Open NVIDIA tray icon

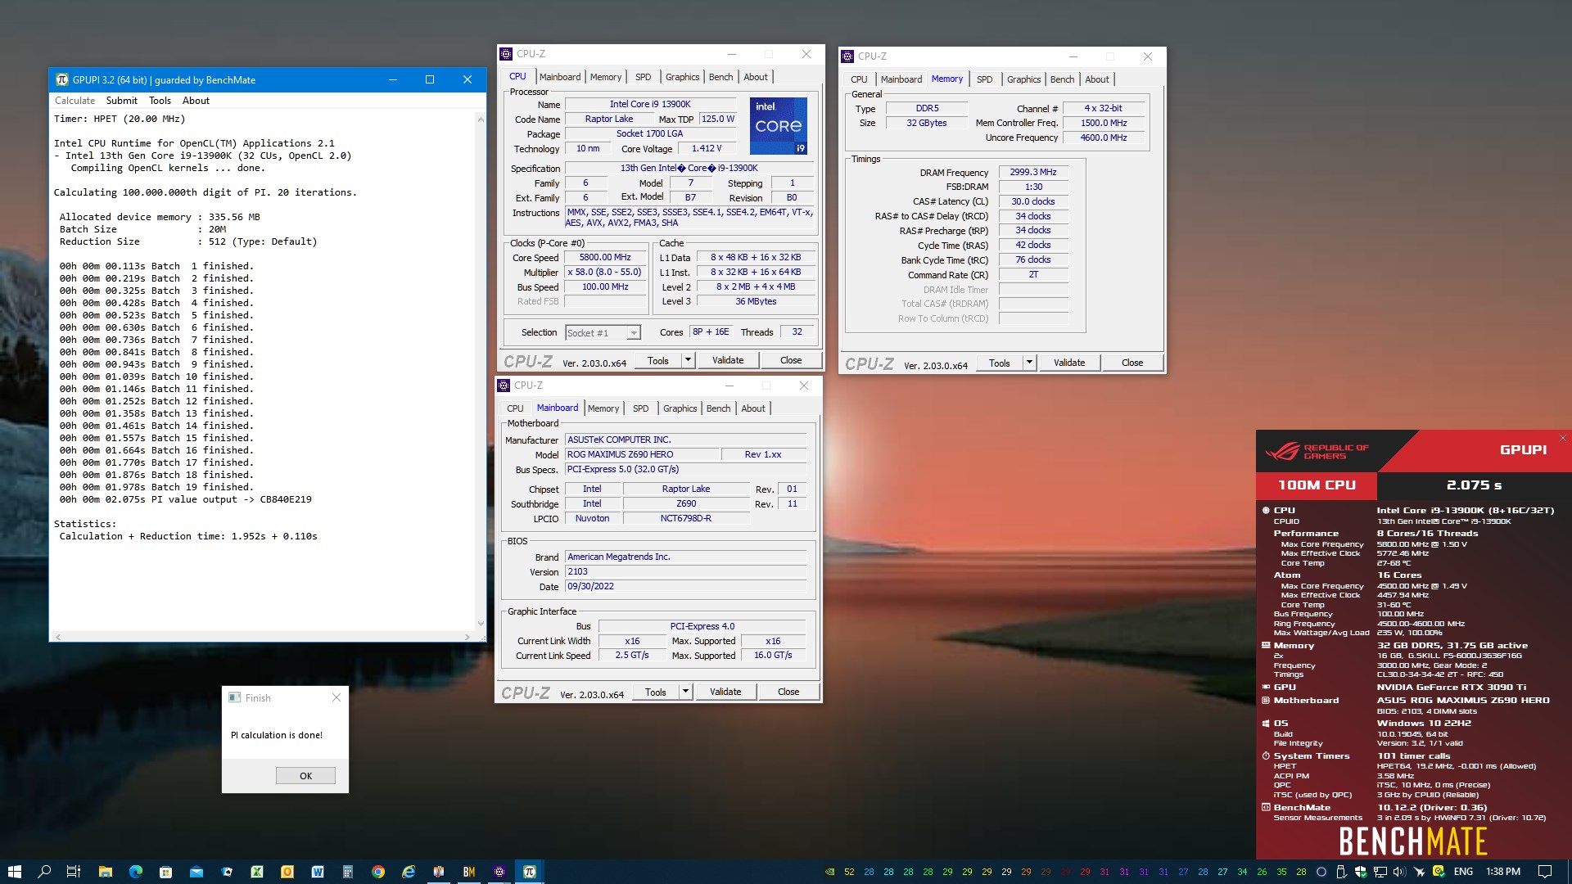coord(829,872)
